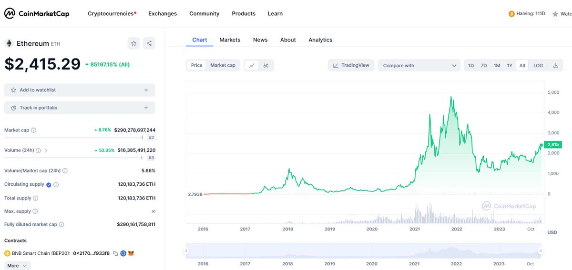Show Price chart mode
The height and width of the screenshot is (270, 572).
[x=197, y=65]
